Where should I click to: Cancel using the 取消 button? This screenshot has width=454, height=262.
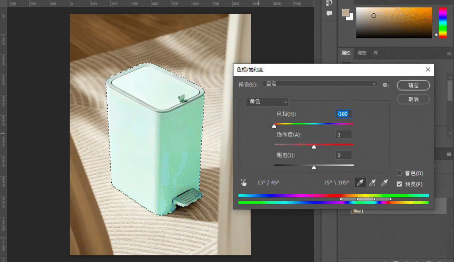(413, 99)
